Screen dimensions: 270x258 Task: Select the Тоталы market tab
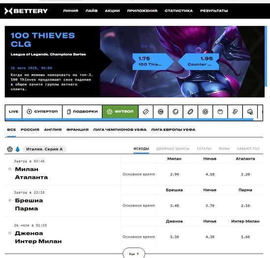coord(204,149)
